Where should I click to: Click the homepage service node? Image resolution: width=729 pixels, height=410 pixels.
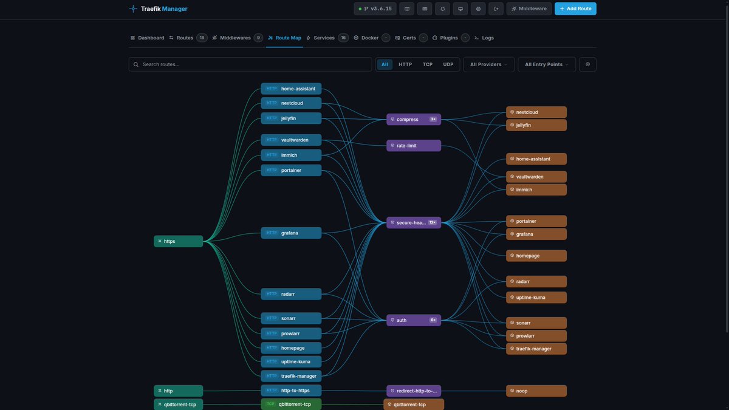point(536,256)
